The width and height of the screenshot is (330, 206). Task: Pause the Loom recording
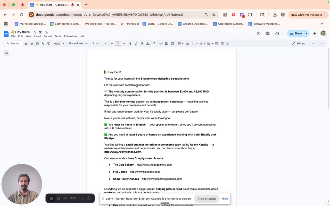click(59, 198)
